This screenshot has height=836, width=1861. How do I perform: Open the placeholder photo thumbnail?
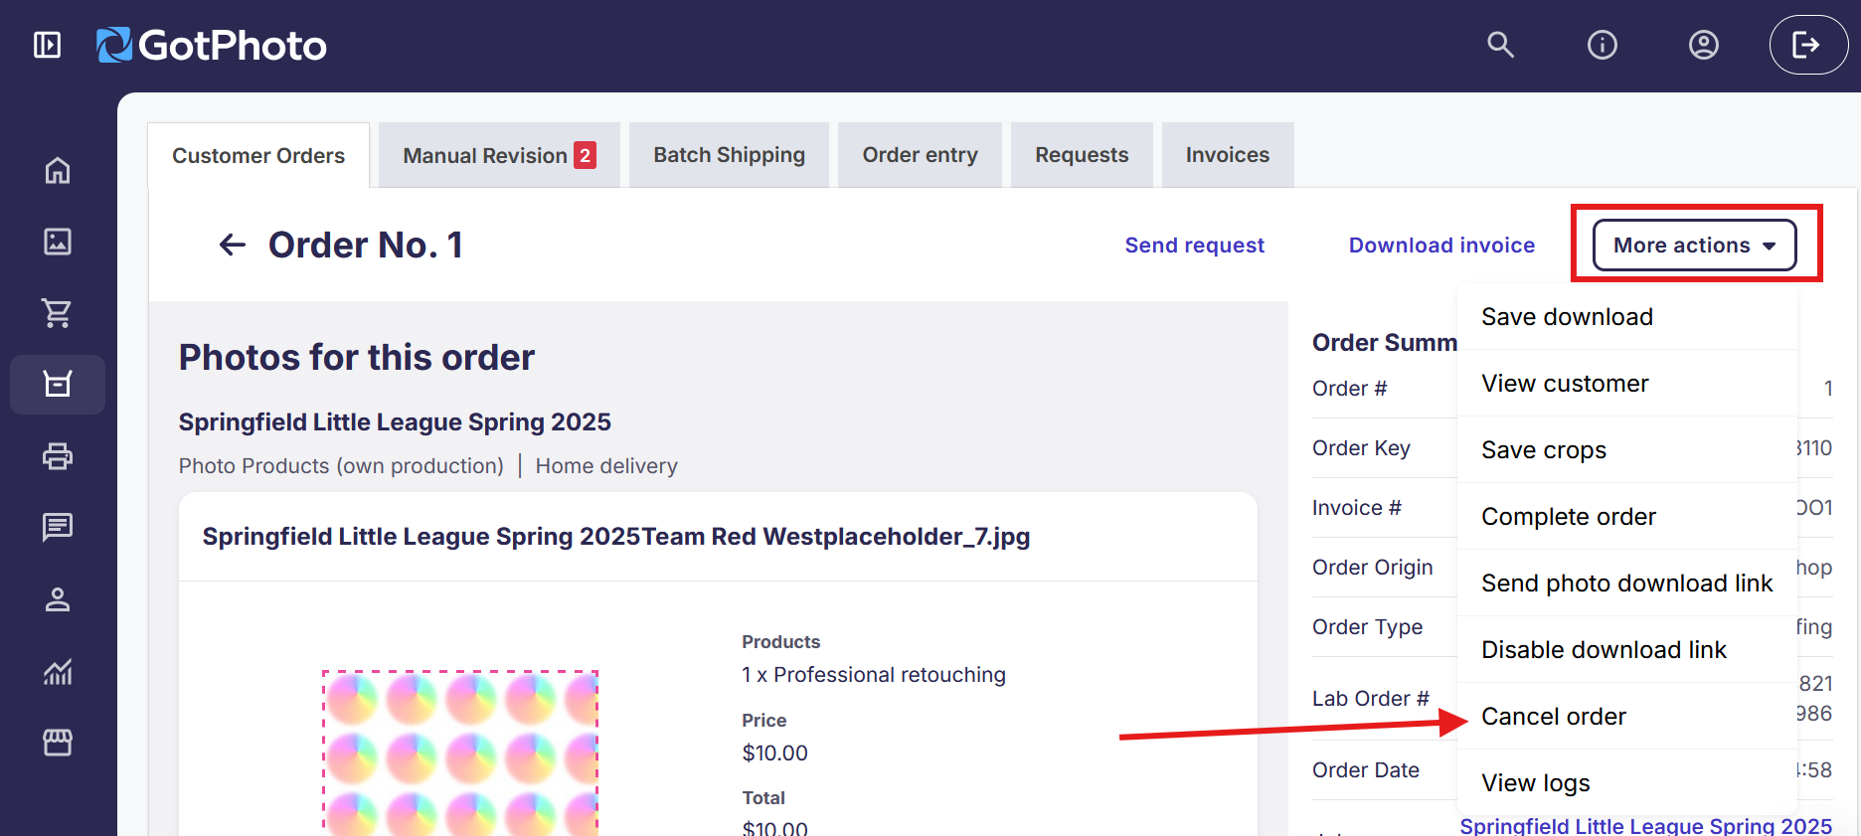pyautogui.click(x=460, y=752)
